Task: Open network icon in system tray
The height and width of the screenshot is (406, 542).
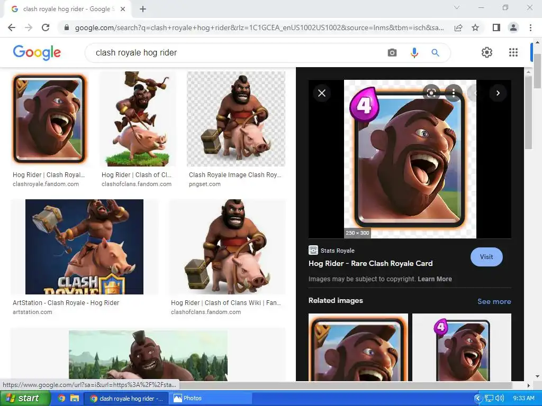Action: (489, 398)
